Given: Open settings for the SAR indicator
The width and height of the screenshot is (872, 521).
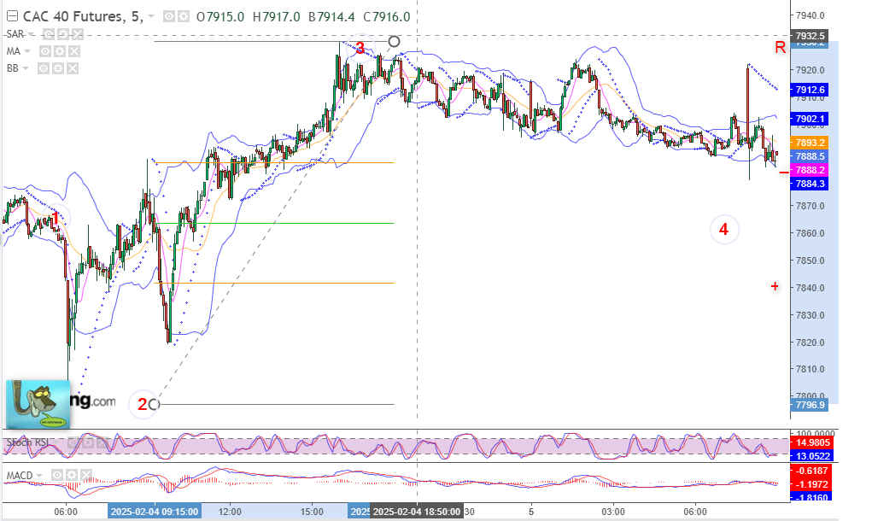Looking at the screenshot, I should coord(63,34).
